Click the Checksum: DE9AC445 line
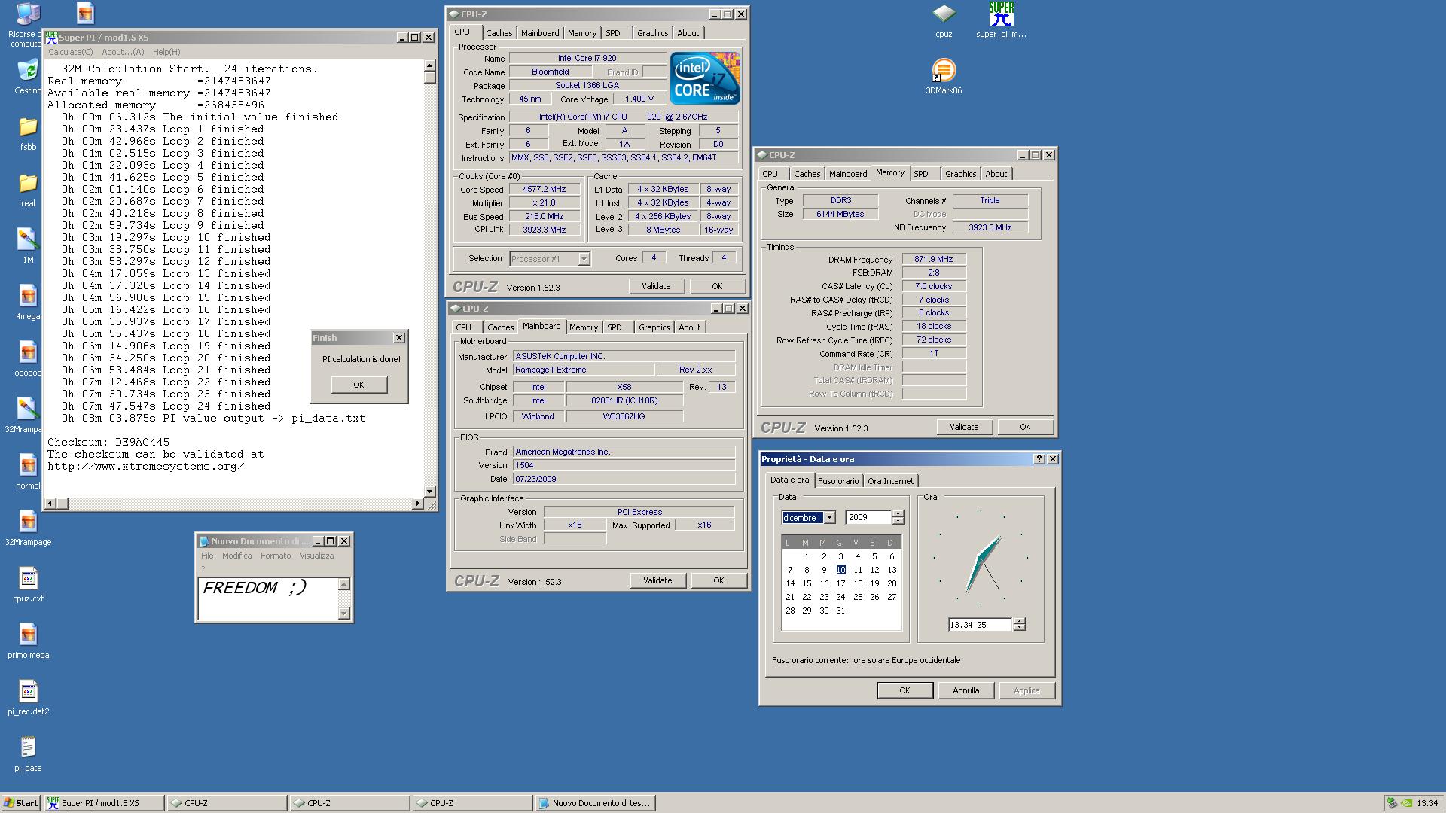 tap(108, 443)
